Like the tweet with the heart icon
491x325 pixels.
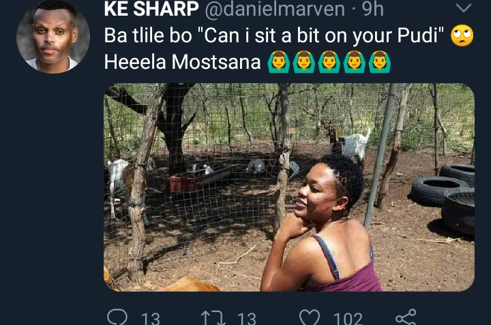click(x=310, y=318)
